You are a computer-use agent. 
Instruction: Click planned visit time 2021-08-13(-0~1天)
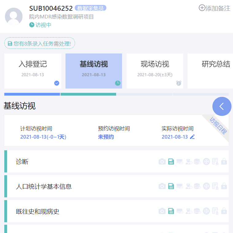(43, 137)
